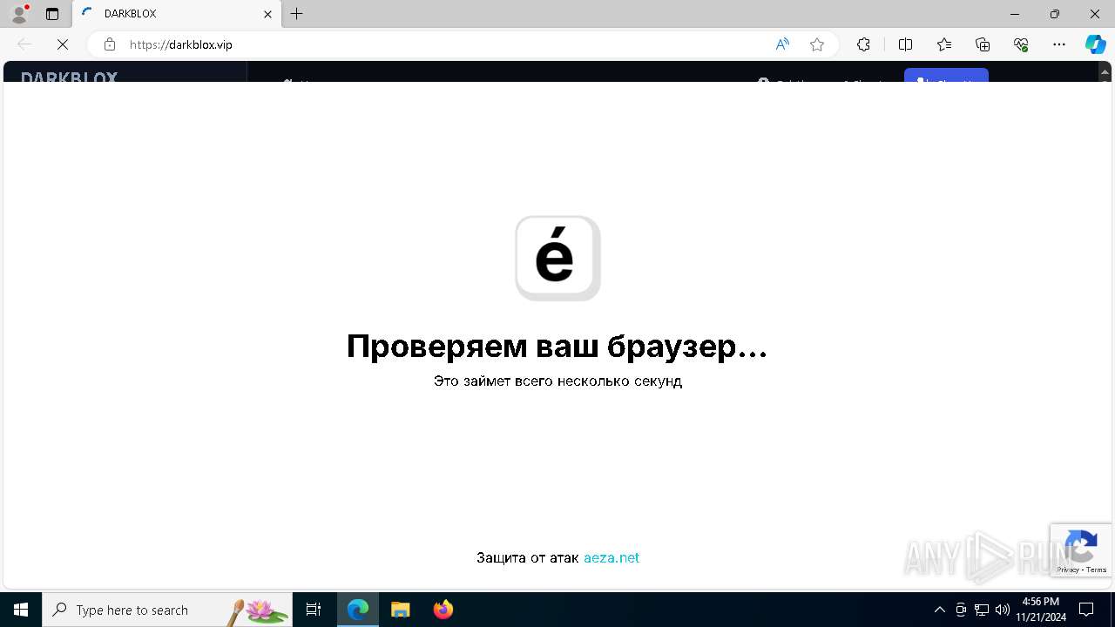
Task: Minimize the Edge window
Action: [1015, 14]
